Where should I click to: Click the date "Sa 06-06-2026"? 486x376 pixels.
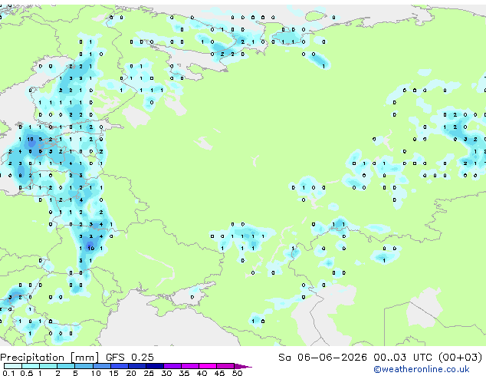[323, 358]
